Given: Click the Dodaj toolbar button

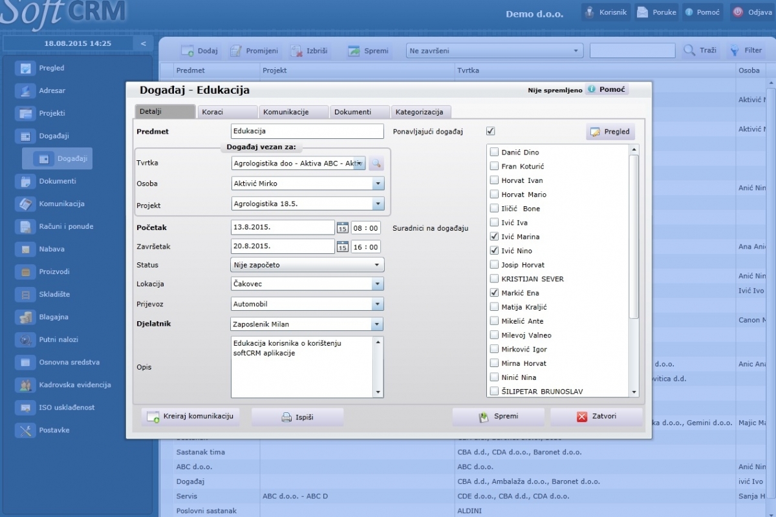Looking at the screenshot, I should [199, 51].
